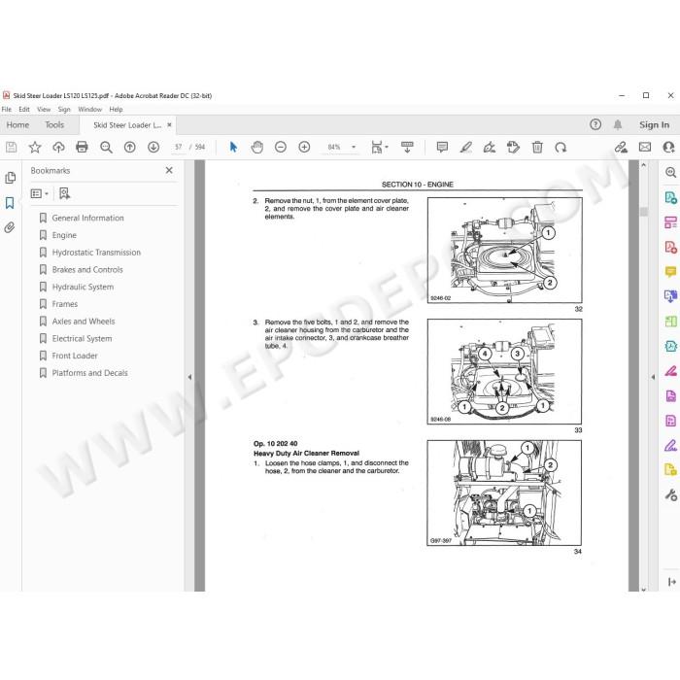
Task: Click the Save file icon
Action: (x=12, y=148)
